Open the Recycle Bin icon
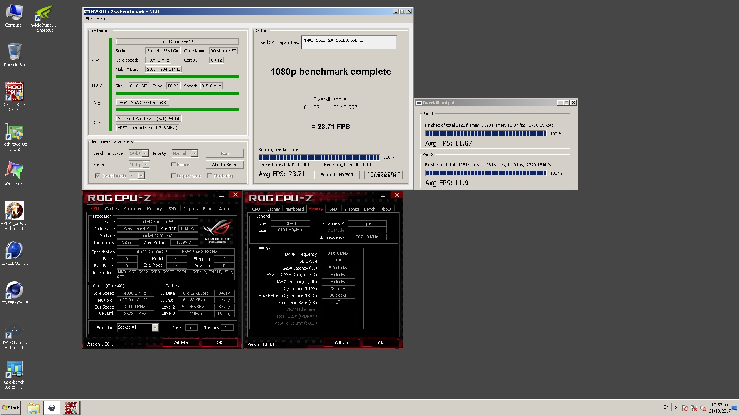 click(x=14, y=55)
